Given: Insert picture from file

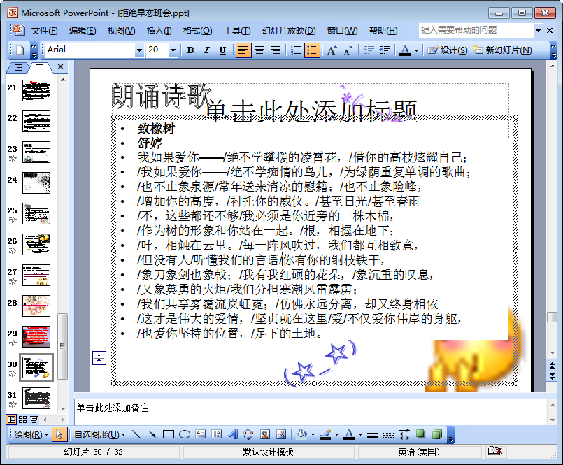Looking at the screenshot, I should pos(281,434).
